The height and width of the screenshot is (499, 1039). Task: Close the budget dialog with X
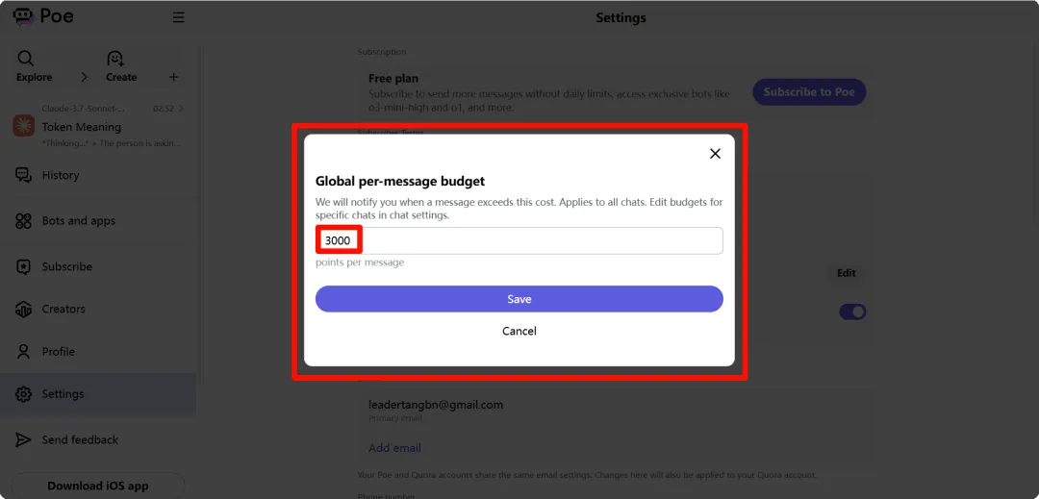(x=715, y=154)
